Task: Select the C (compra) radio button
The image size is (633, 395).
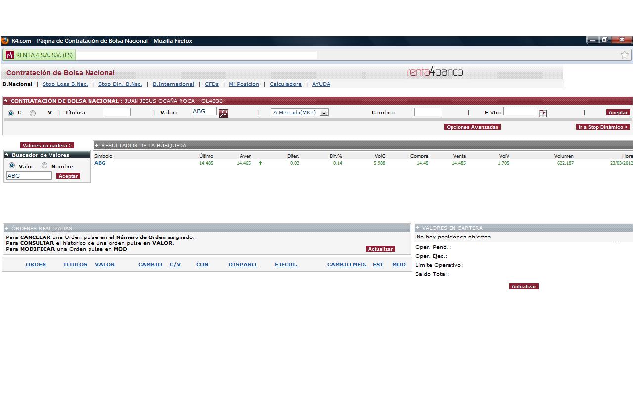Action: click(11, 113)
